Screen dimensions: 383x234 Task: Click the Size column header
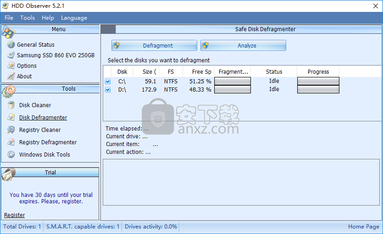pos(146,71)
